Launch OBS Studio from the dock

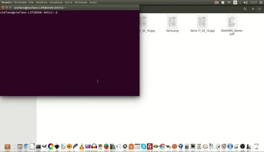point(243,146)
